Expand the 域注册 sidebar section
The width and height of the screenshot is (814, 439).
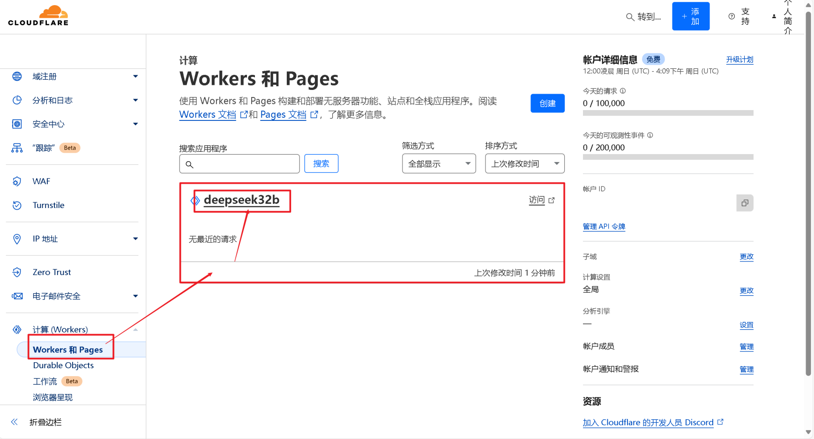[x=135, y=76]
